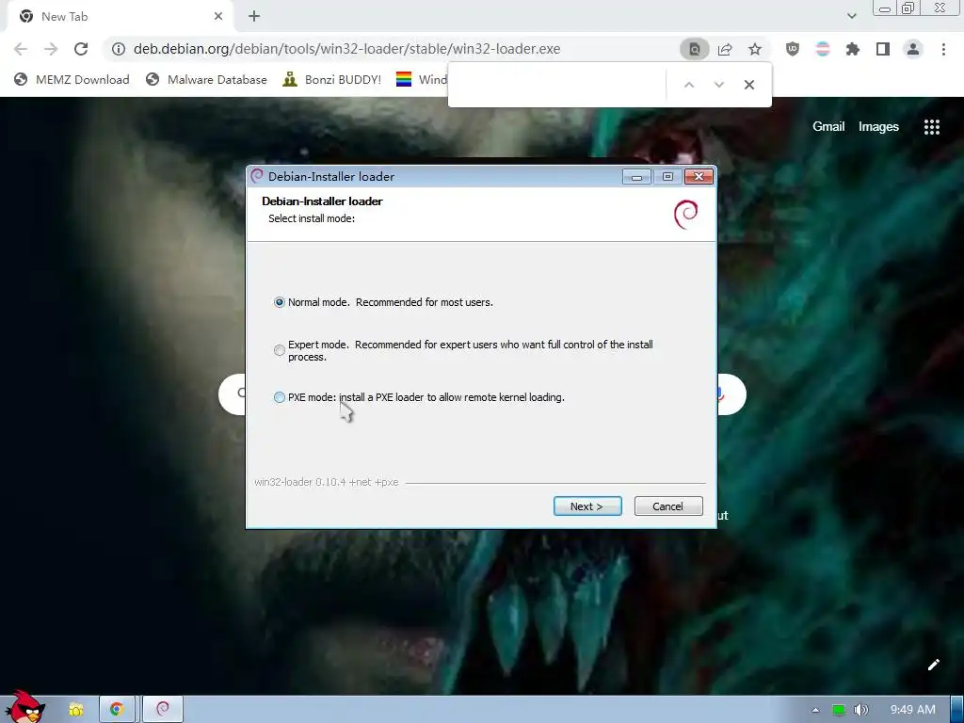Open the striped flag extension icon
964x723 pixels.
coord(823,49)
